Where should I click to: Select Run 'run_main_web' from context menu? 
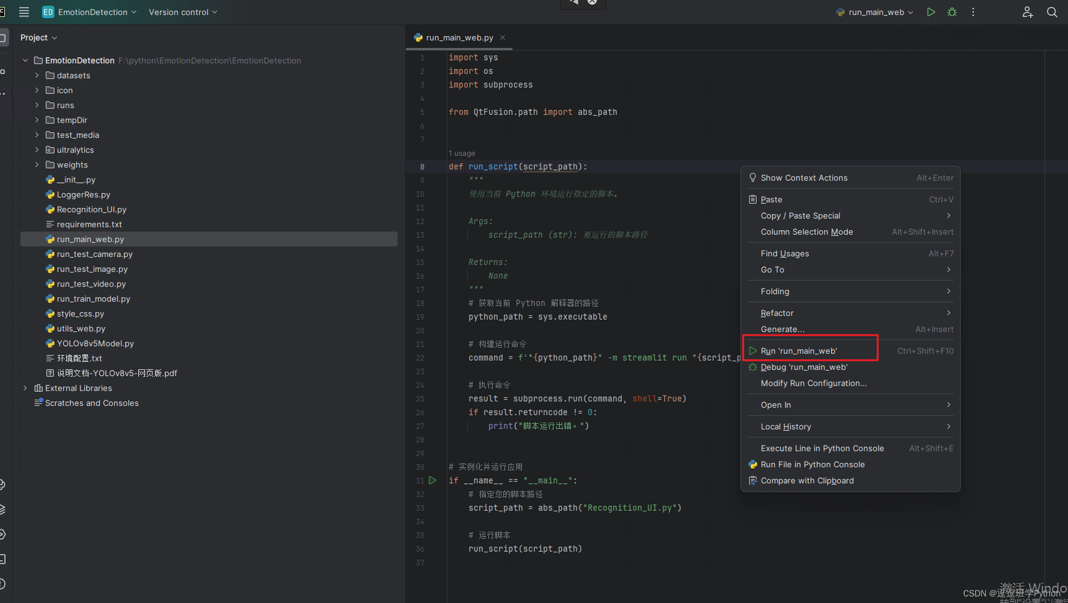pos(798,351)
